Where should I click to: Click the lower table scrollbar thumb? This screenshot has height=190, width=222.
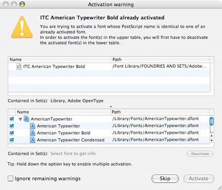[x=212, y=122]
